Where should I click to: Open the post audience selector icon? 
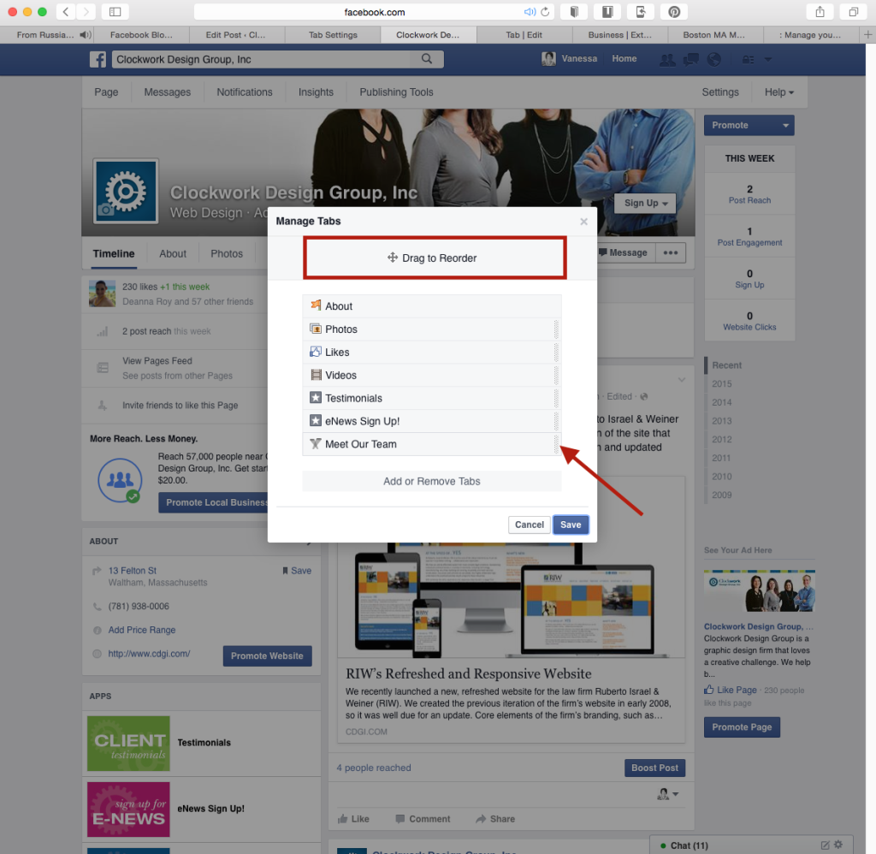[x=667, y=793]
